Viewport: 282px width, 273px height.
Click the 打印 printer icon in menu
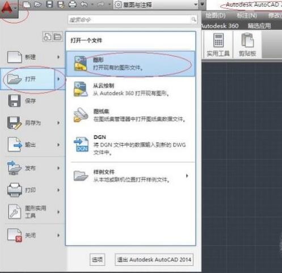15,190
